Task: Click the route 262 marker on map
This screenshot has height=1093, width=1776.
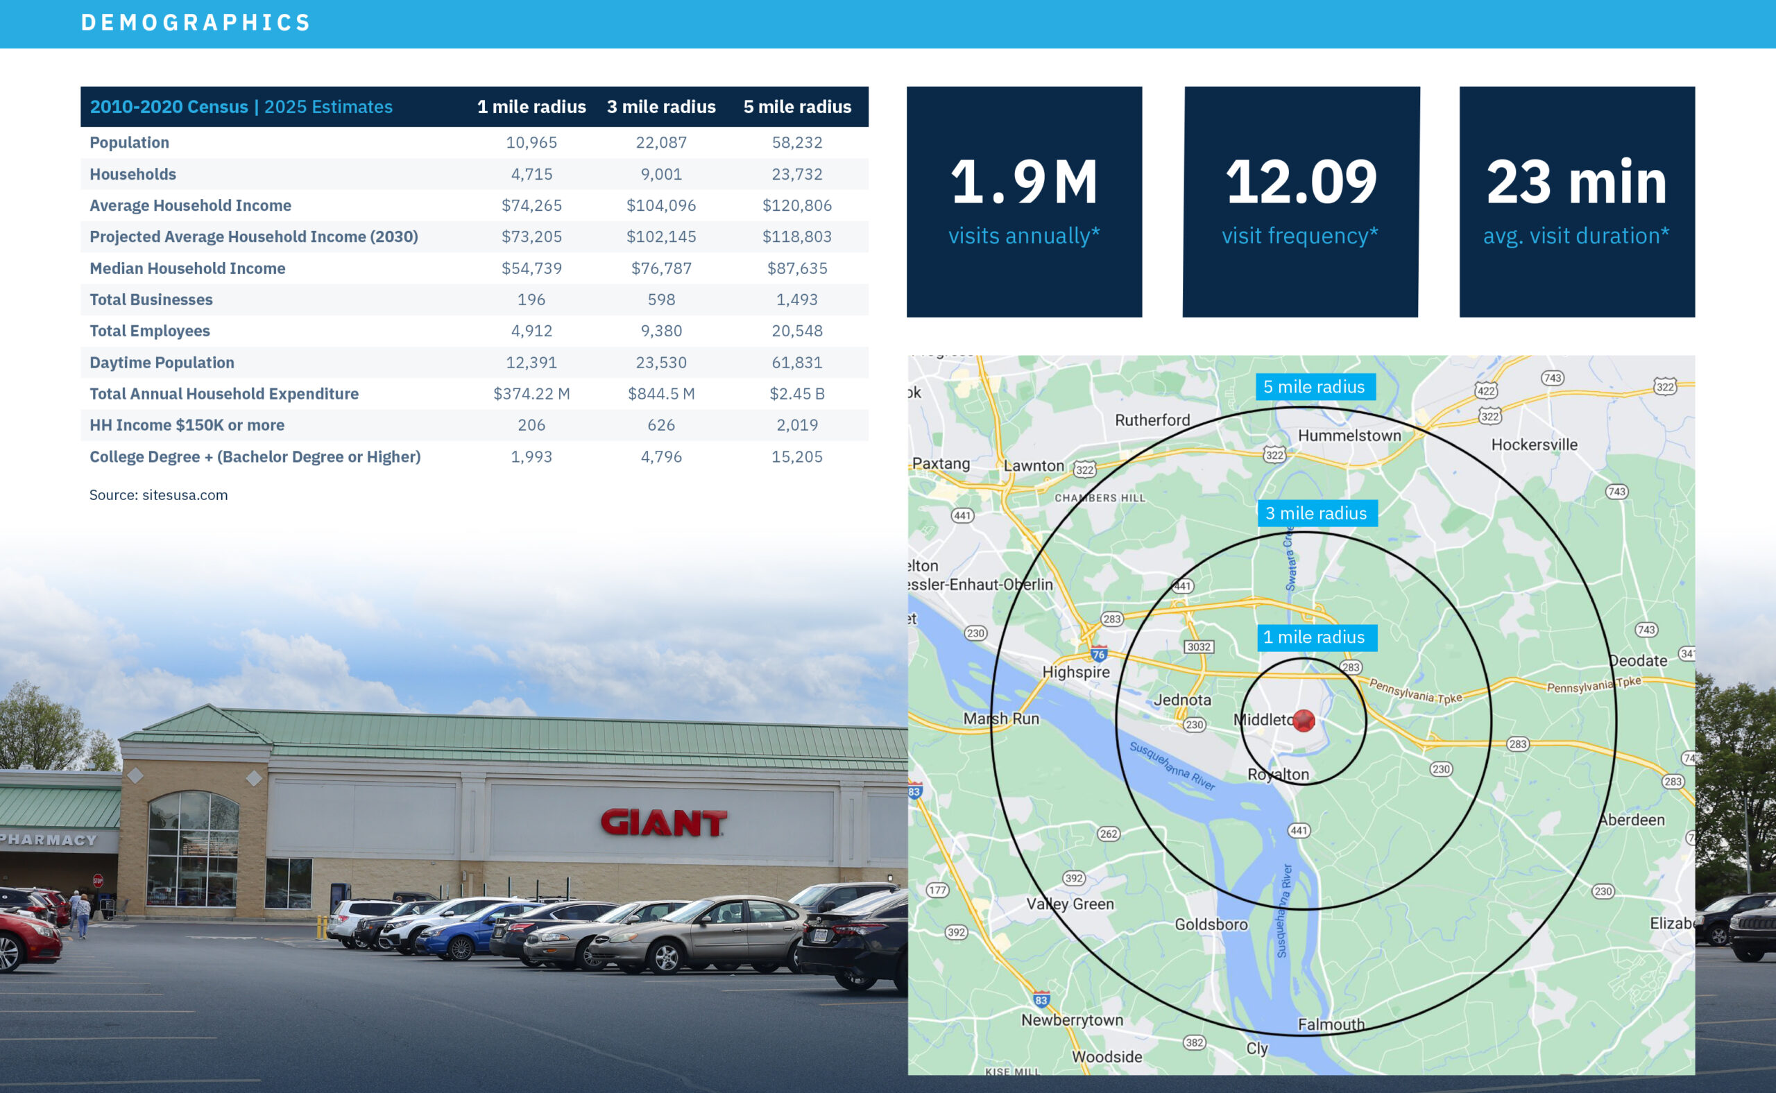Action: click(x=1109, y=834)
